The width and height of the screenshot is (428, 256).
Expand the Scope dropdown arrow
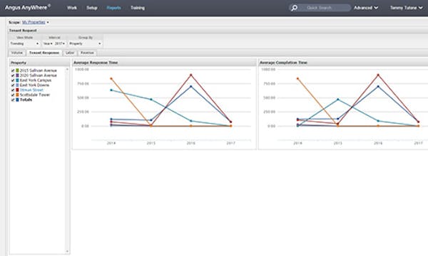[x=48, y=22]
